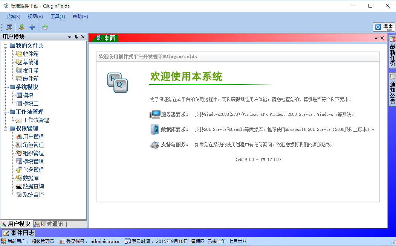Open the 通知公告 side tab
The image size is (396, 246).
(393, 89)
